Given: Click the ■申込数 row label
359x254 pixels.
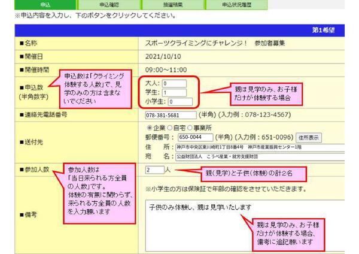Looking at the screenshot, I should (32, 87).
